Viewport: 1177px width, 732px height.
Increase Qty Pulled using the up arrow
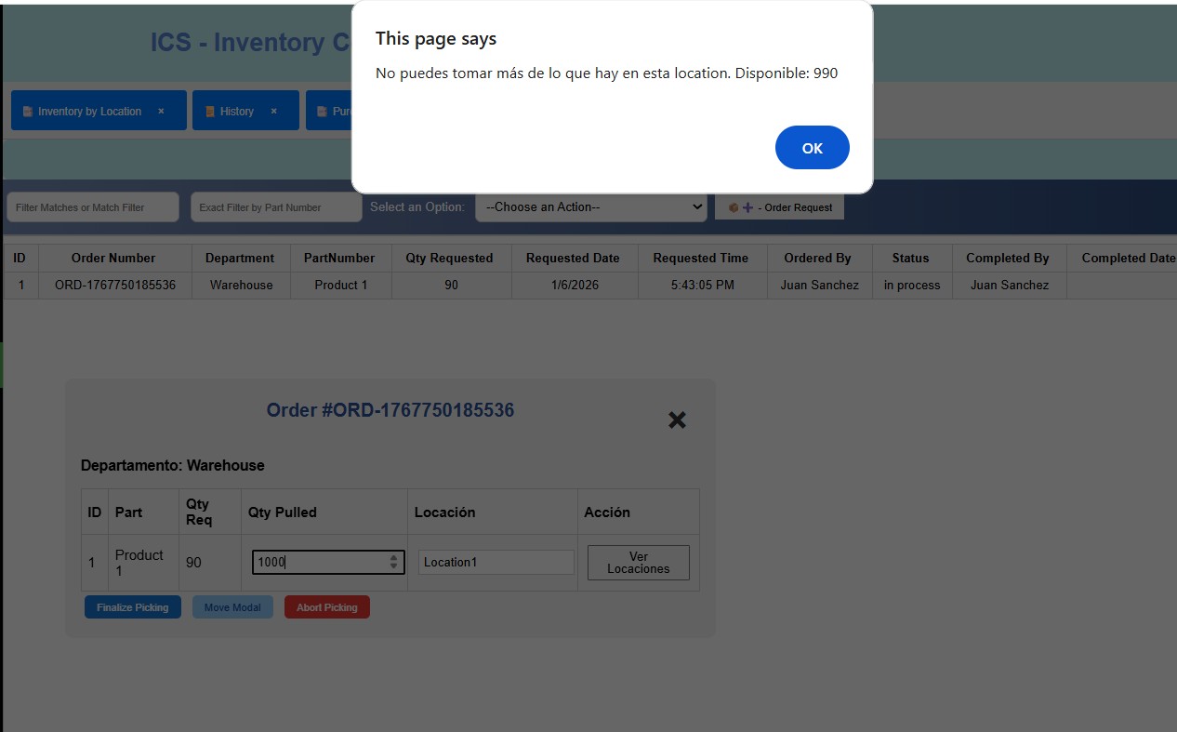tap(393, 558)
